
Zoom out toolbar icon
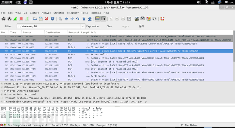[117, 19]
